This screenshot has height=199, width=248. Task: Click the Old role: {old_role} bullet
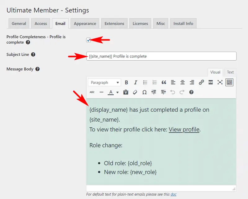tap(128, 163)
